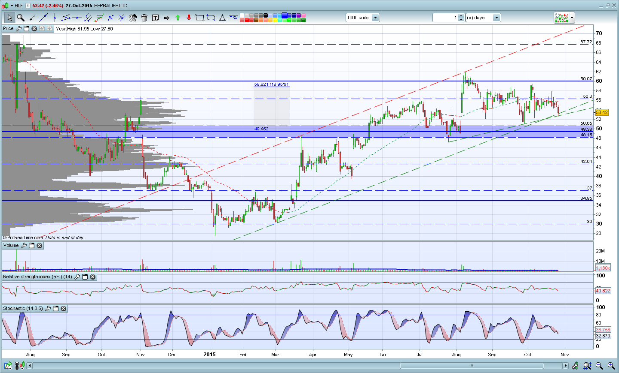
Task: Insert a green up arrow marker
Action: 178,18
